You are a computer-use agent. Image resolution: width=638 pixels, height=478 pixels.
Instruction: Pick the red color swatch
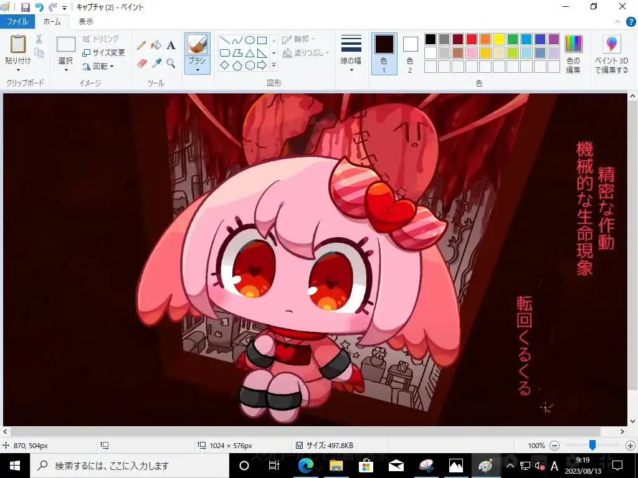point(472,39)
